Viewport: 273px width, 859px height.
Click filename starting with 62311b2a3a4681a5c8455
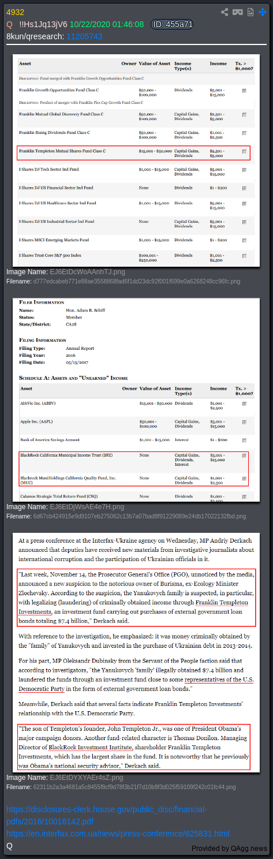coord(134,787)
